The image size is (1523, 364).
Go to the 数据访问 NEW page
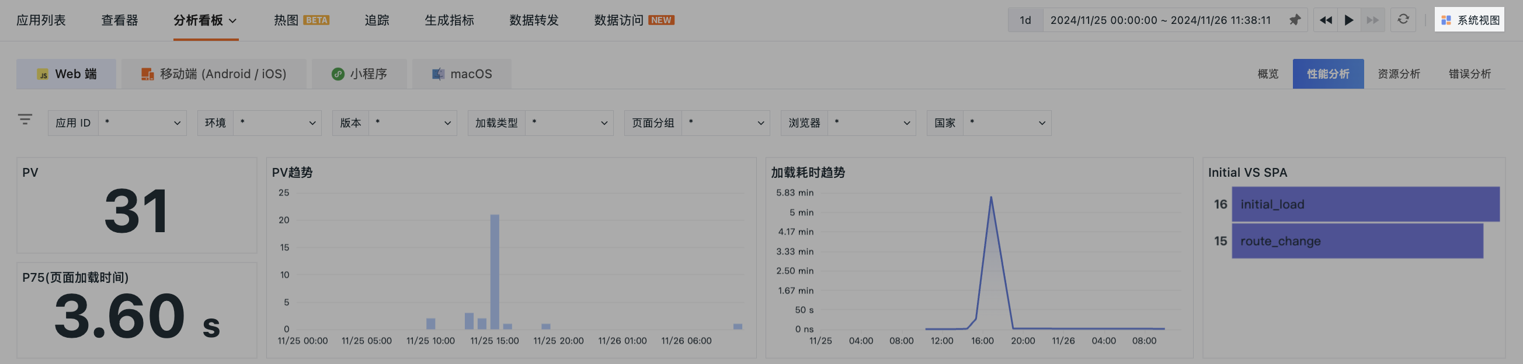[634, 20]
